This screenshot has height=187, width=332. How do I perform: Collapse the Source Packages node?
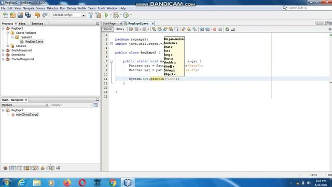tap(8, 33)
